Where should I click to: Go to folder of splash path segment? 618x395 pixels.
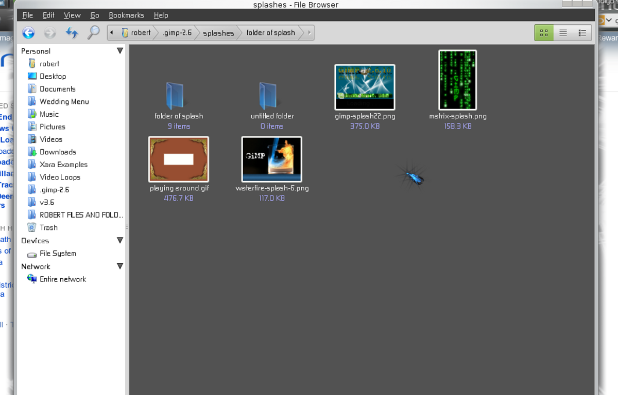[x=271, y=33]
